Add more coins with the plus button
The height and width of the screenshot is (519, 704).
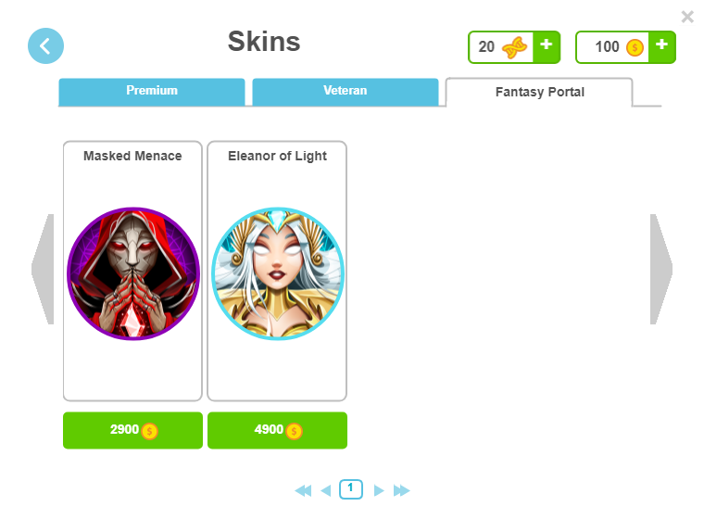coord(661,46)
